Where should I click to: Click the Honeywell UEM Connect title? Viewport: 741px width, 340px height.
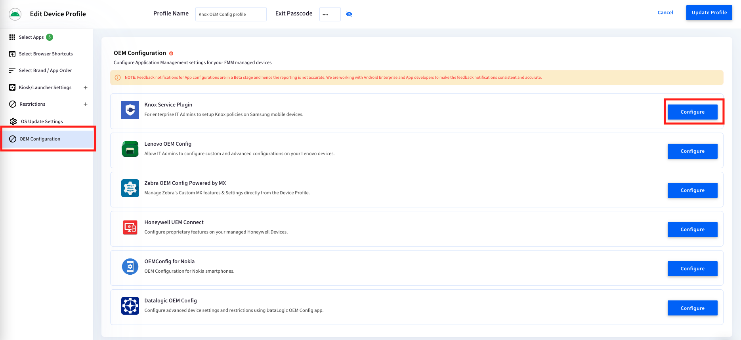(x=174, y=222)
